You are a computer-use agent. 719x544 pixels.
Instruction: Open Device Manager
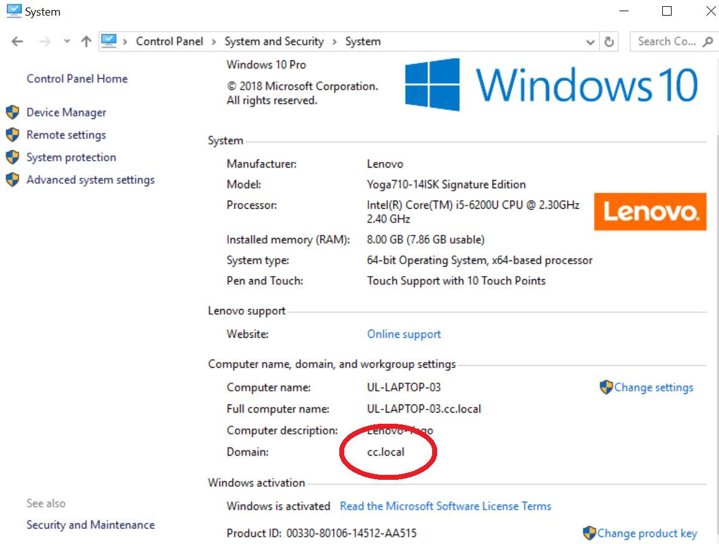66,112
